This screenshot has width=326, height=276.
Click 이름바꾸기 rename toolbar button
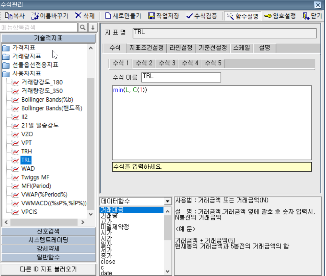50,16
